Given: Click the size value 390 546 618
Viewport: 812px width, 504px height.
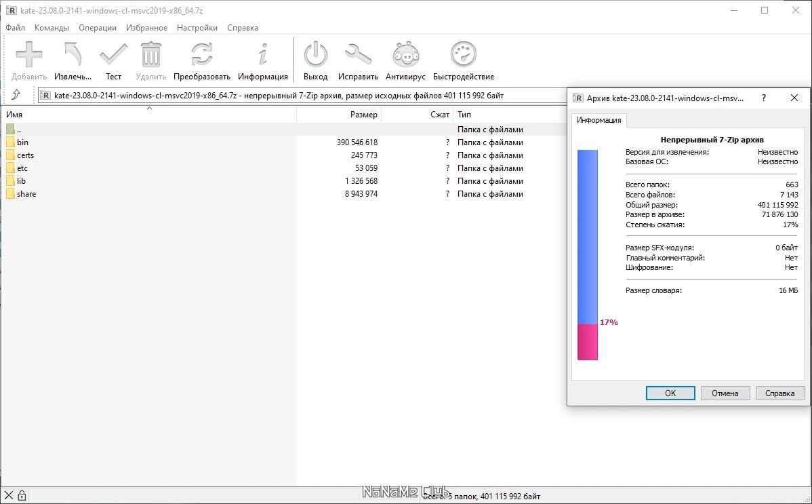Looking at the screenshot, I should 357,142.
